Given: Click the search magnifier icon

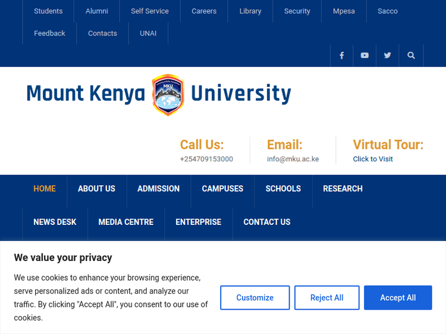Looking at the screenshot, I should tap(411, 55).
